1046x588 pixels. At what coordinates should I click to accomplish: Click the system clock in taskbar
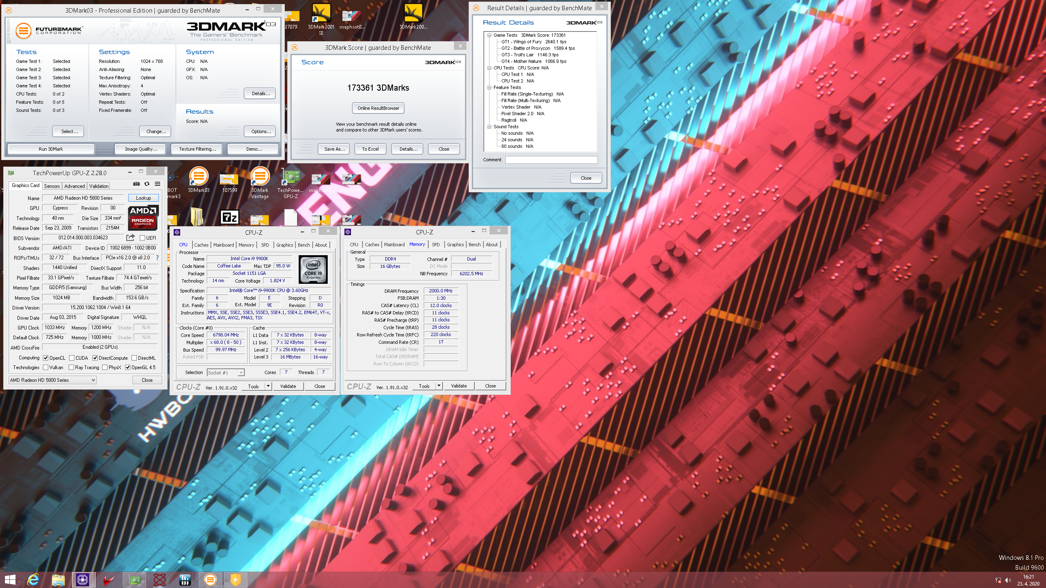[1028, 580]
